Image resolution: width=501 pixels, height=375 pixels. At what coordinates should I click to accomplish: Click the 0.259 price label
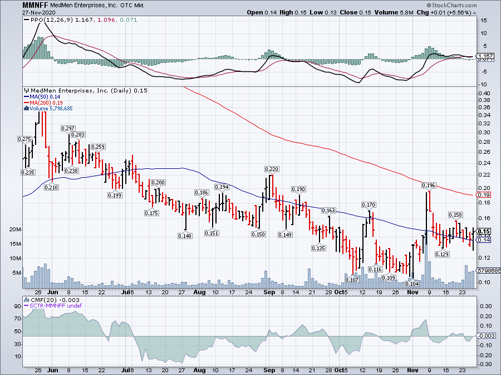pyautogui.click(x=98, y=147)
